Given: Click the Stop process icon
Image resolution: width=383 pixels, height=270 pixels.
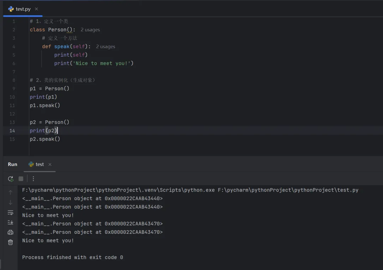Looking at the screenshot, I should (21, 179).
